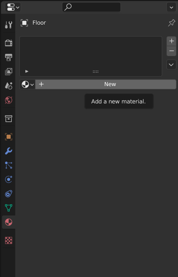This screenshot has width=178, height=277.
Task: Open the Modifiers wrench icon
Action: point(8,151)
